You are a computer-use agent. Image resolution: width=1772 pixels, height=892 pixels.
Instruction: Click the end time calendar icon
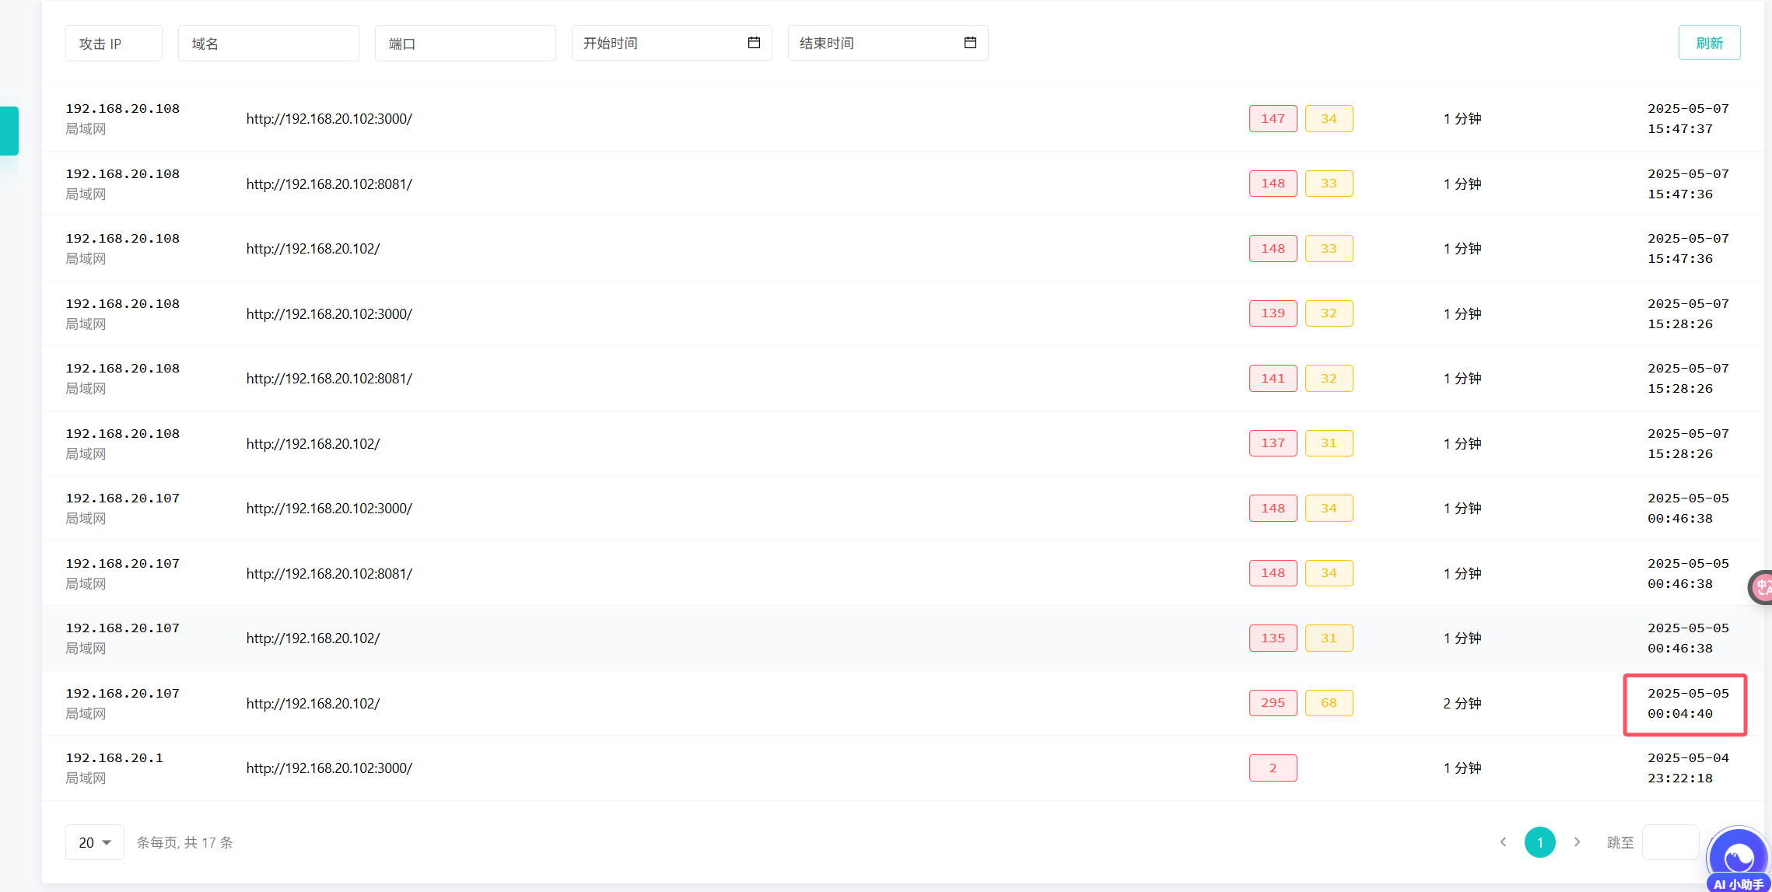coord(970,43)
